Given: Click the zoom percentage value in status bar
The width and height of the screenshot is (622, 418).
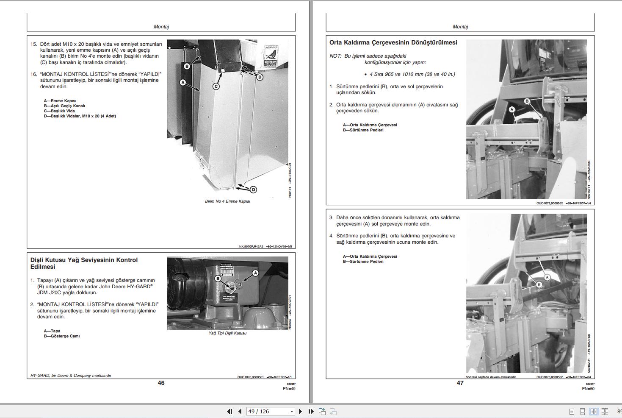Looking at the screenshot, I should 619,411.
